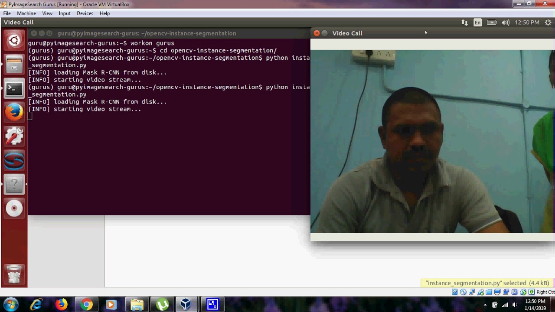Switch to the blue square app in the taskbar
Viewport: 555px width, 312px height.
[x=212, y=305]
